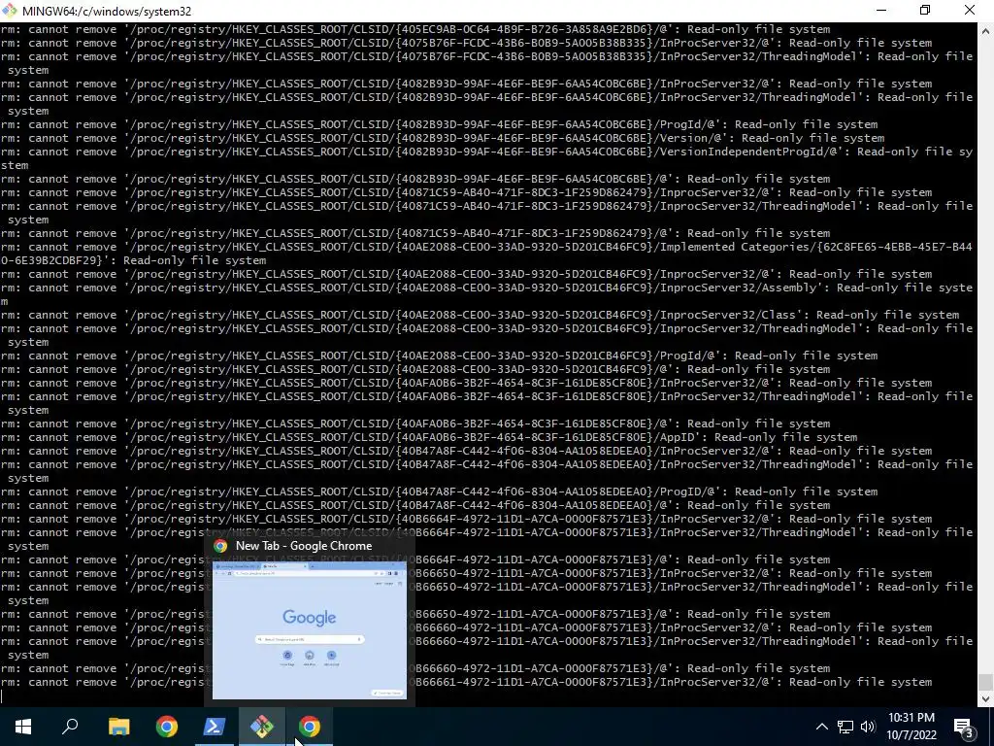The width and height of the screenshot is (994, 746).
Task: Show hidden system tray icons
Action: click(821, 727)
